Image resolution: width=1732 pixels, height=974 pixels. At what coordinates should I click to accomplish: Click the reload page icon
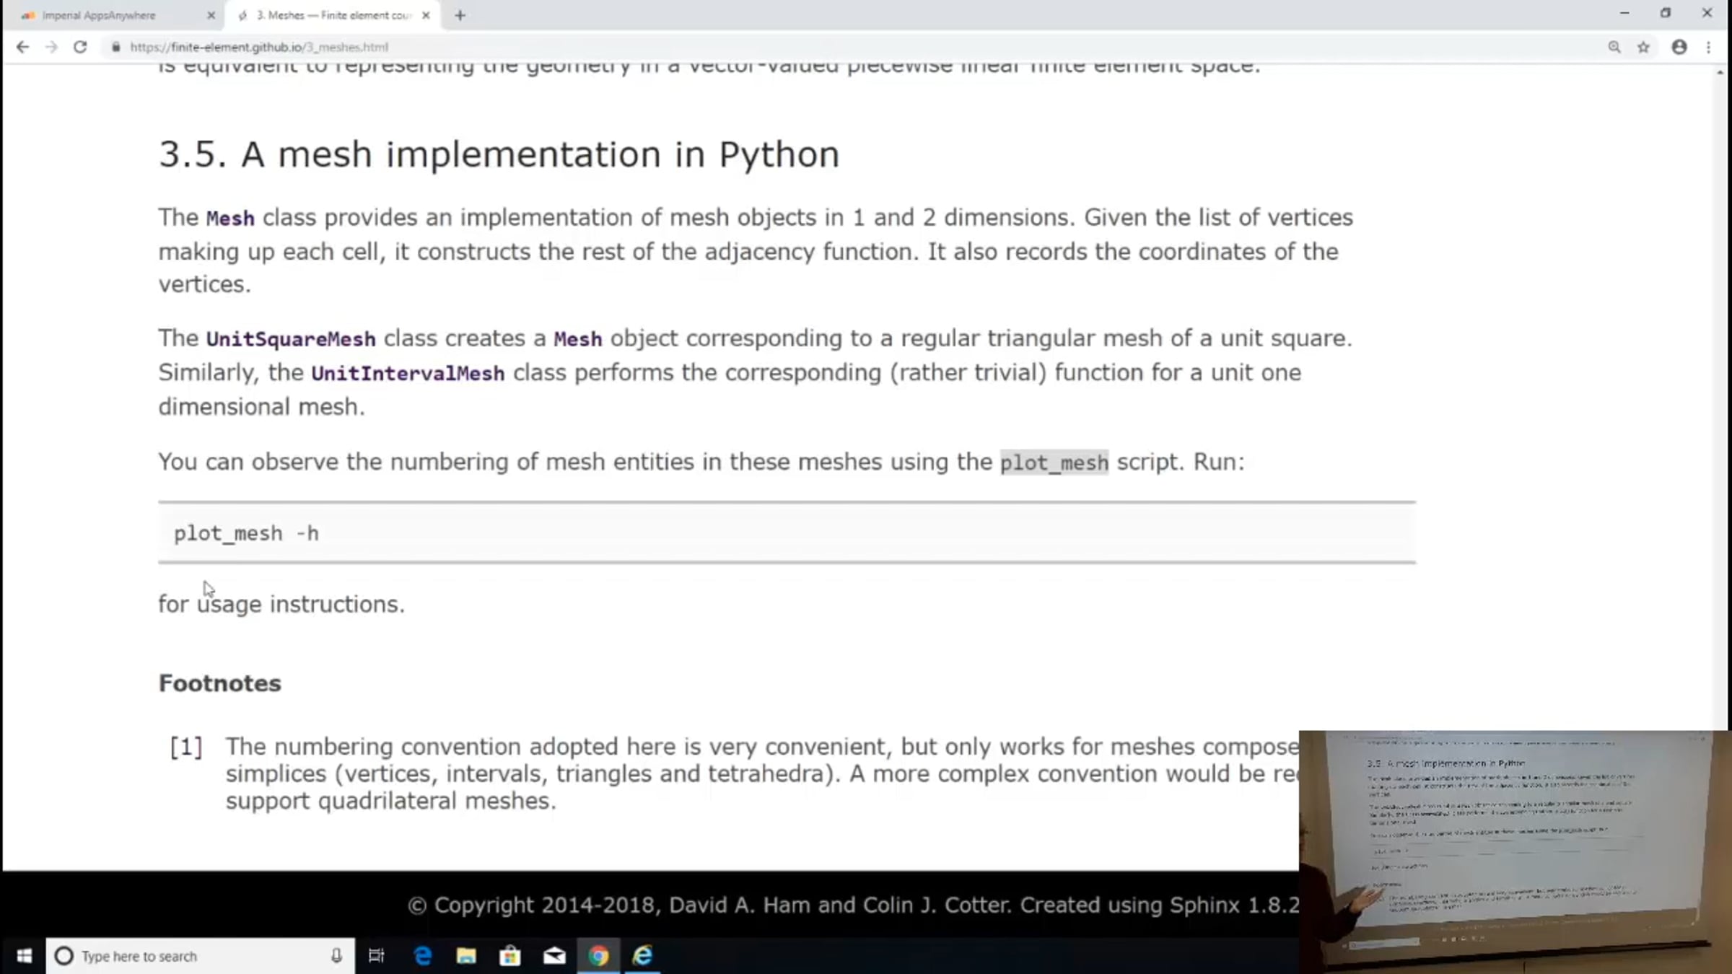[80, 47]
